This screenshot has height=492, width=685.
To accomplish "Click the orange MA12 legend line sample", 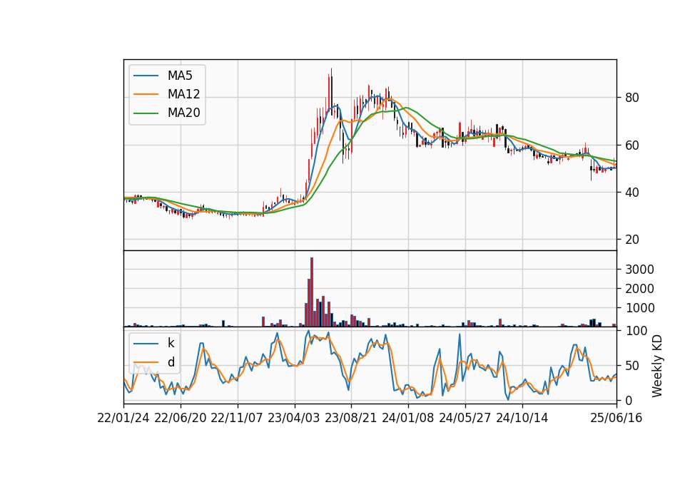I will pyautogui.click(x=146, y=94).
